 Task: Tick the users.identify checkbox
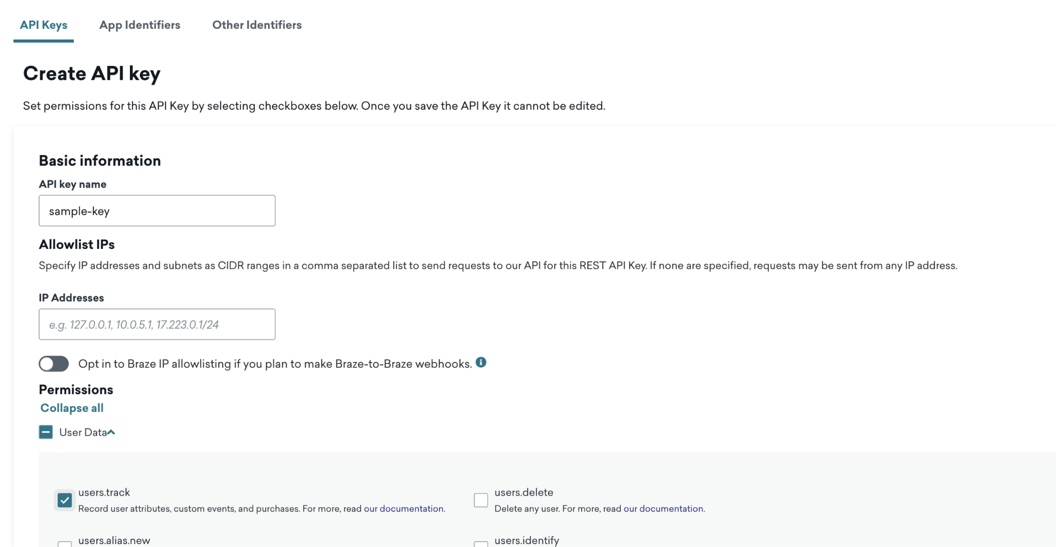[481, 543]
